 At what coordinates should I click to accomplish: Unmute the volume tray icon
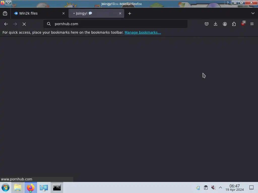pos(213,187)
